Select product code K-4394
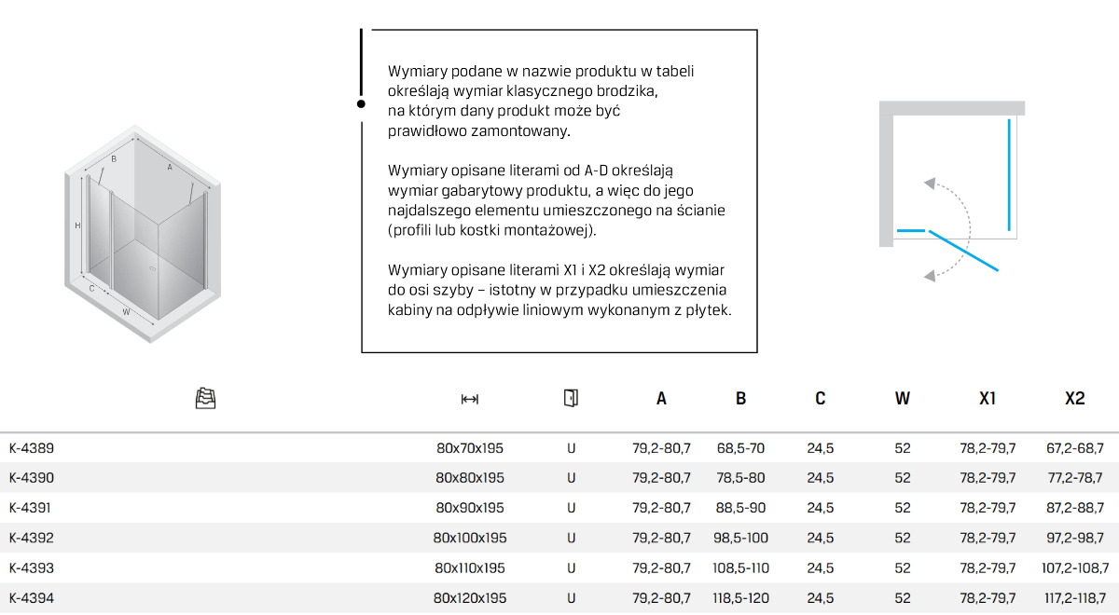This screenshot has height=615, width=1119. pyautogui.click(x=32, y=597)
